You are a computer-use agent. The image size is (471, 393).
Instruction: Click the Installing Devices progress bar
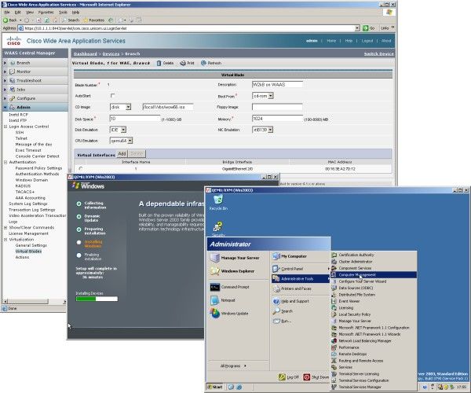point(97,299)
